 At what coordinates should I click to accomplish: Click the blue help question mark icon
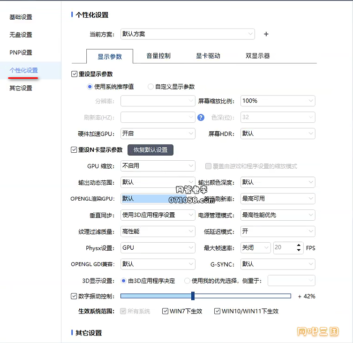(201, 118)
